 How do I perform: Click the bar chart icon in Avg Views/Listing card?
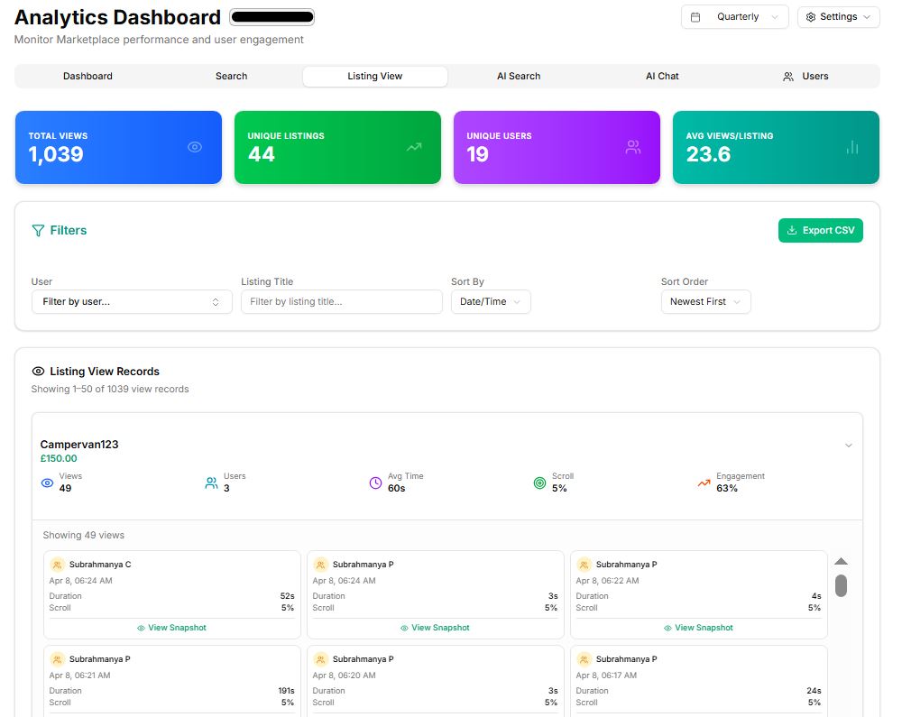851,147
